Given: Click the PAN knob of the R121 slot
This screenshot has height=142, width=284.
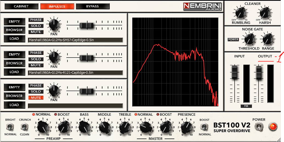Looking at the screenshot, I should click(x=54, y=57).
